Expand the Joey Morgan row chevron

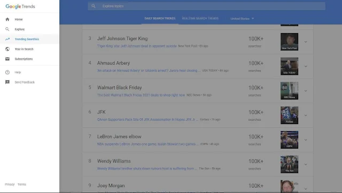[x=306, y=189]
